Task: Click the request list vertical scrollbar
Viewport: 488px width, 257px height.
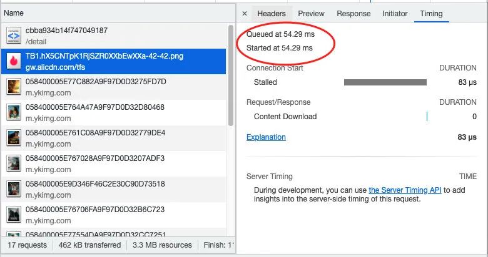Action: tap(231, 75)
